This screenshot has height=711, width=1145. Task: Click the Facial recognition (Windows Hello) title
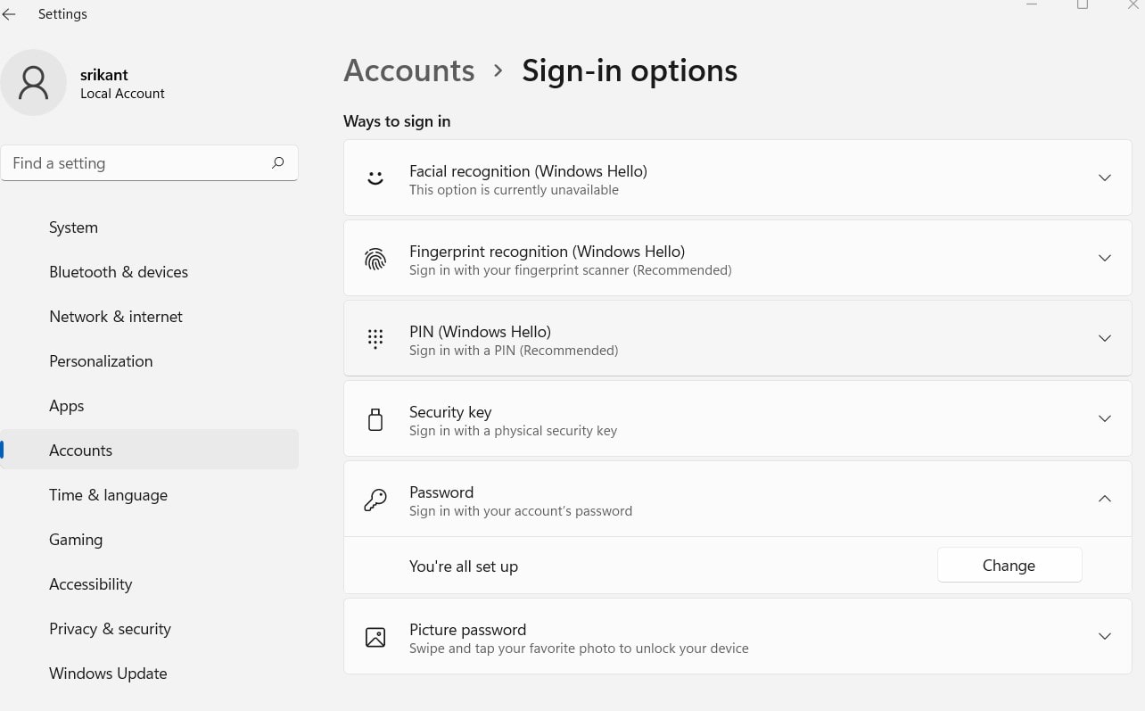(528, 170)
